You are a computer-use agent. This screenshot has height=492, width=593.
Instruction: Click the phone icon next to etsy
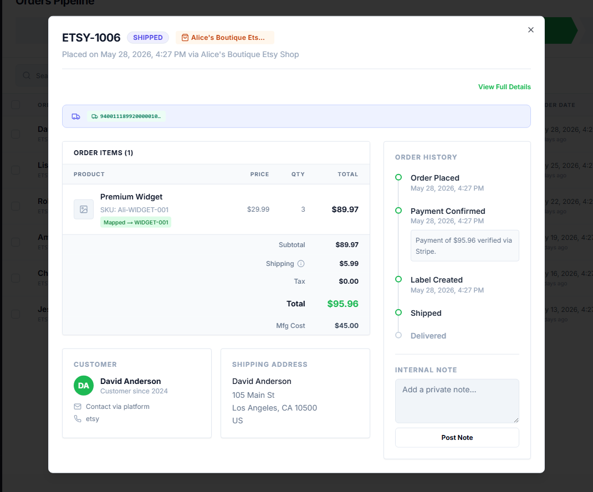coord(78,419)
